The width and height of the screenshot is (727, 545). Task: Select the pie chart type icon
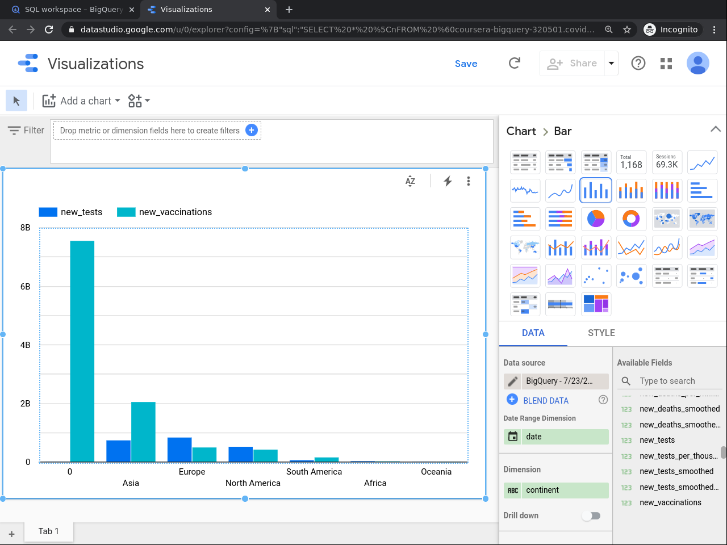(595, 219)
